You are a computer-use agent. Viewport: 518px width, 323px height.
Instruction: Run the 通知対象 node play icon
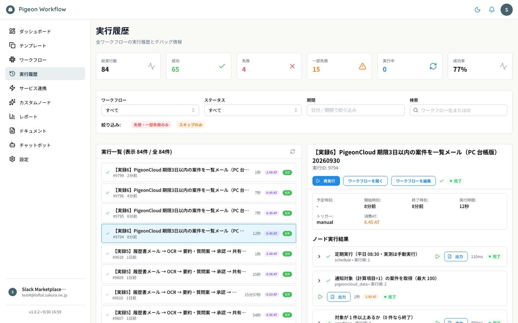pos(320,297)
